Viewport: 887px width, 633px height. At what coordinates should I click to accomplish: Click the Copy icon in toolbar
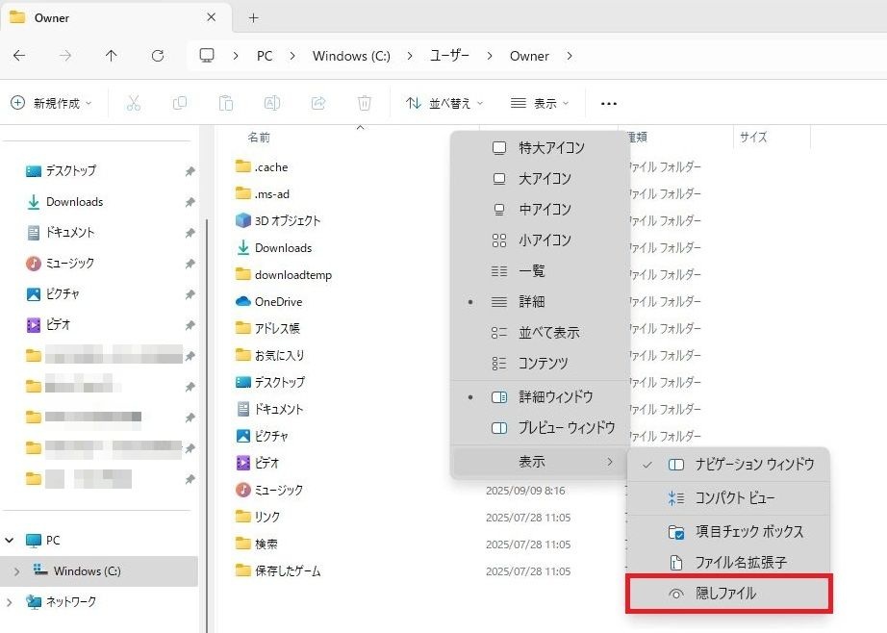pyautogui.click(x=180, y=103)
